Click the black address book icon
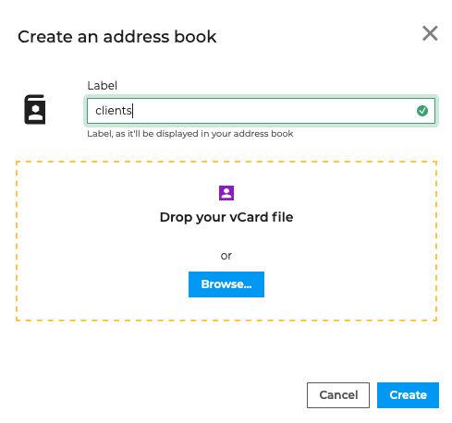This screenshot has height=423, width=452. (35, 110)
